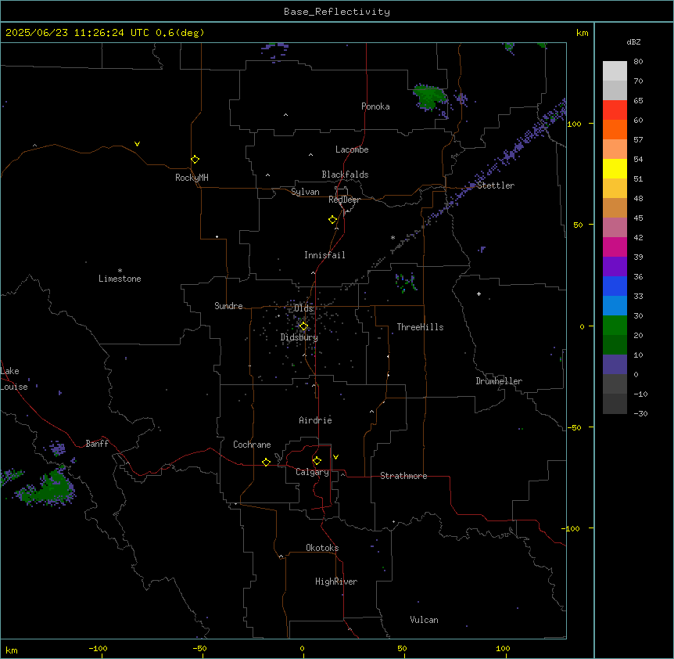Click the Lake Louise label
Screen dimensions: 674x659
pos(14,379)
